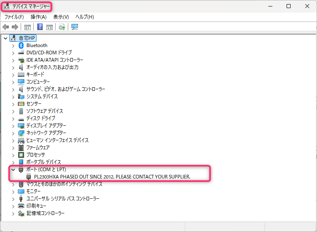
Task: Collapse the 自宅HP root node
Action: coord(5,38)
